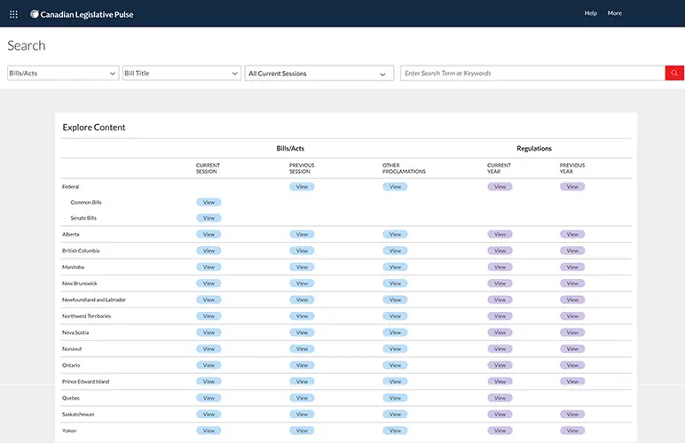Image resolution: width=685 pixels, height=443 pixels.
Task: Open the All Current Sessions dropdown
Action: pos(319,74)
